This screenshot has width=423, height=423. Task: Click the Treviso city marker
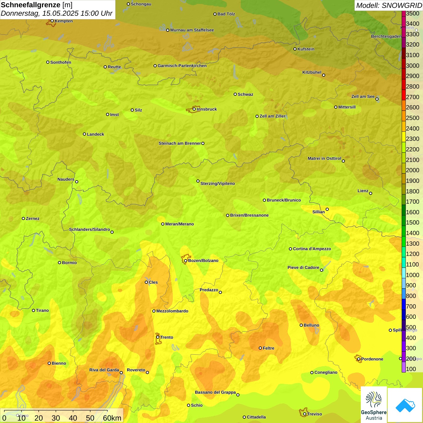(x=305, y=414)
